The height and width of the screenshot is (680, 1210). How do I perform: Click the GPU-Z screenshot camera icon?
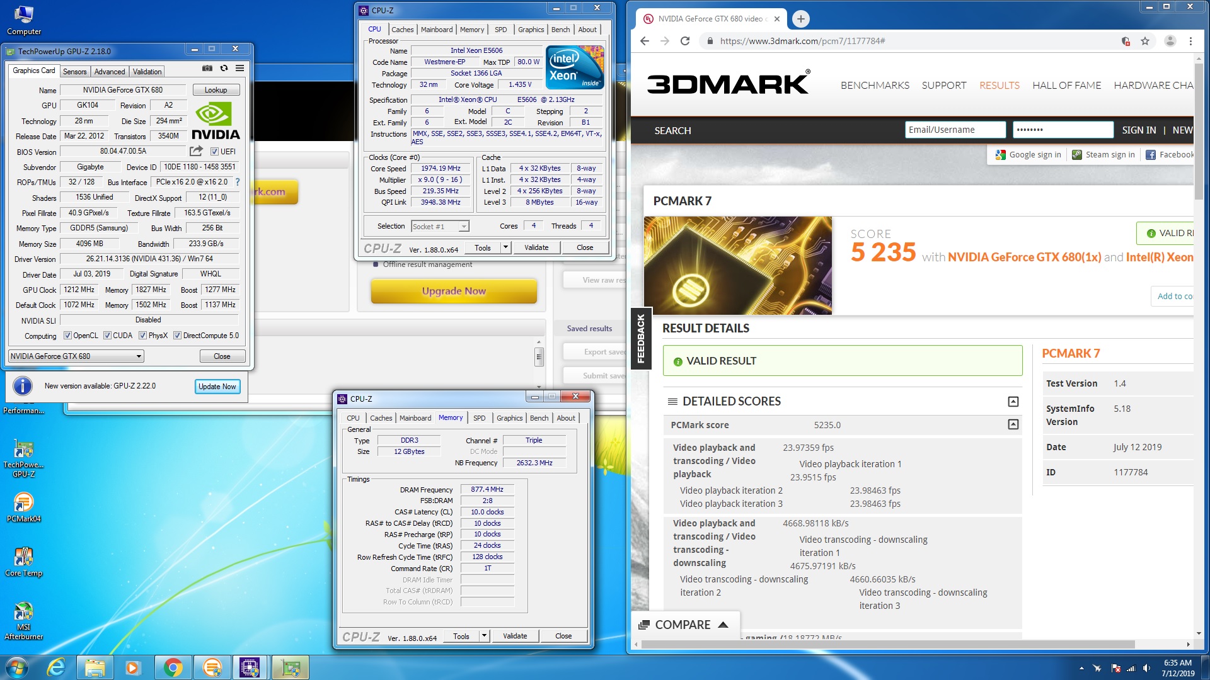tap(207, 68)
